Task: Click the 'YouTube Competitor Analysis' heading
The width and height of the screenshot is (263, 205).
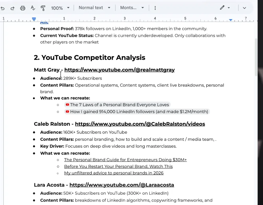Action: click(x=89, y=57)
